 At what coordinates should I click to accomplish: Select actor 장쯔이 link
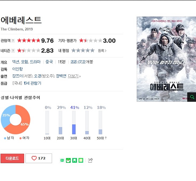click(x=17, y=76)
